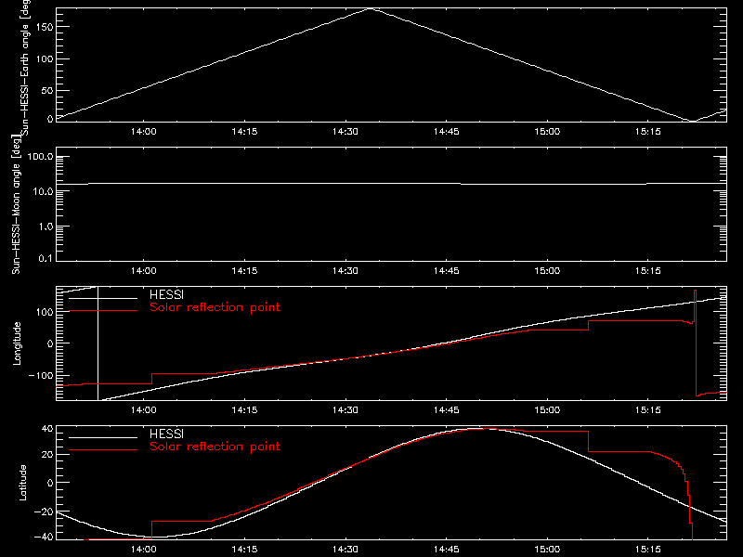
Task: Click white HESSI legend line in Longitude panel
Action: click(x=103, y=298)
